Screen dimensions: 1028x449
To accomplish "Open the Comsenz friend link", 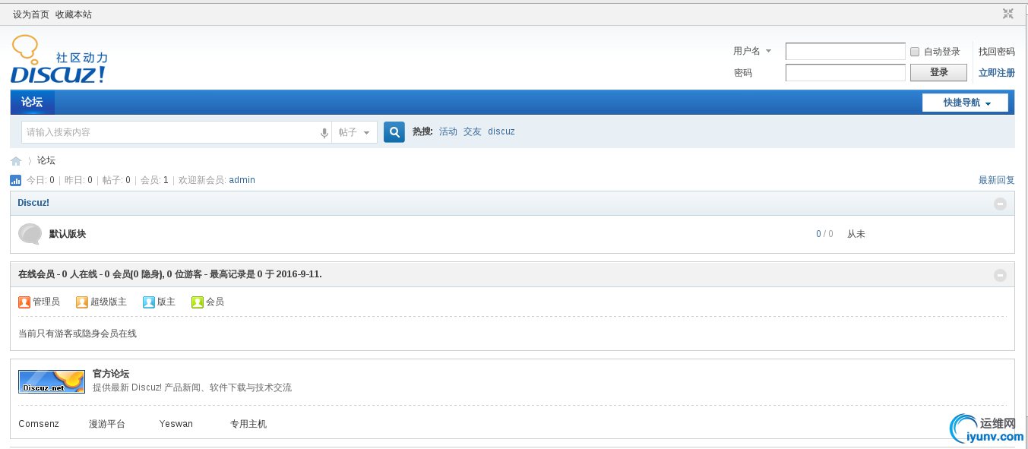I will point(39,424).
